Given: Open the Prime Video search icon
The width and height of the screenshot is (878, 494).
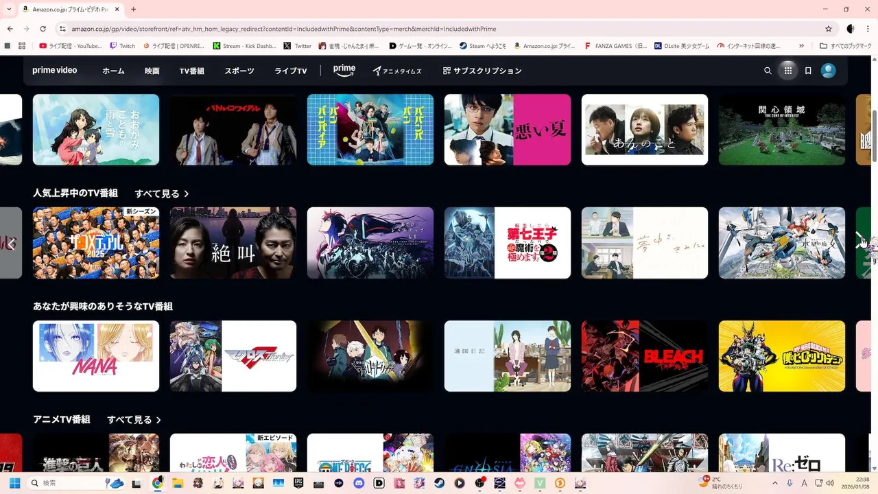Looking at the screenshot, I should tap(768, 71).
